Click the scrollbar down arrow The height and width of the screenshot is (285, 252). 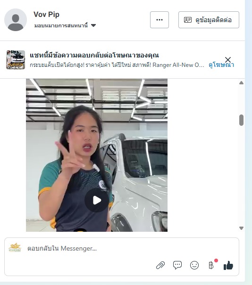[x=241, y=228]
